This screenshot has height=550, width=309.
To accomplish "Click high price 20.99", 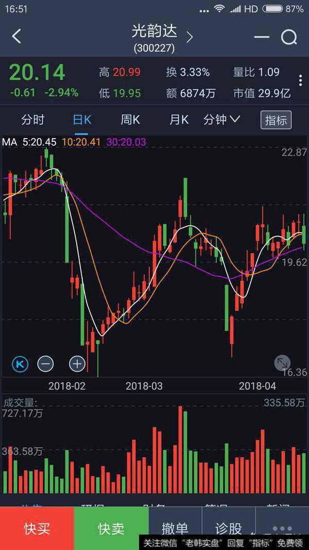I will [127, 72].
